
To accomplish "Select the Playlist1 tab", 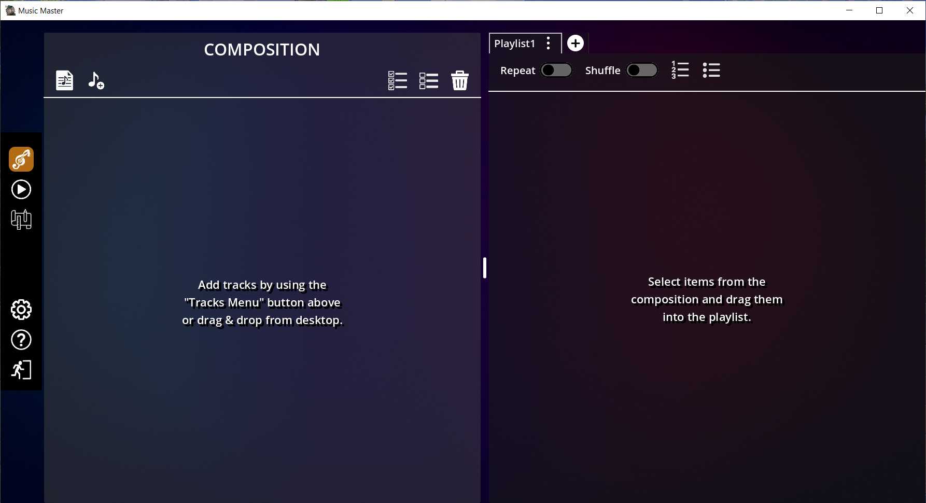I will (x=514, y=44).
